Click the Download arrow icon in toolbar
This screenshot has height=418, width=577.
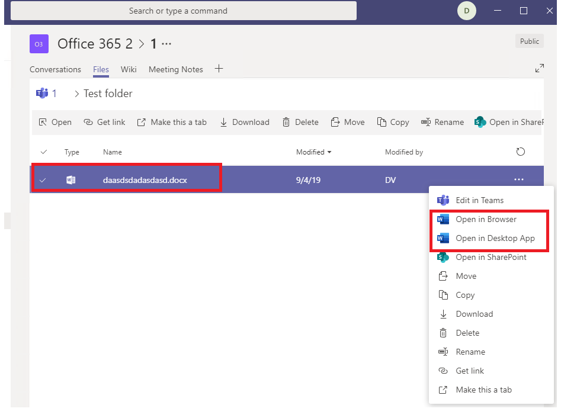(223, 123)
